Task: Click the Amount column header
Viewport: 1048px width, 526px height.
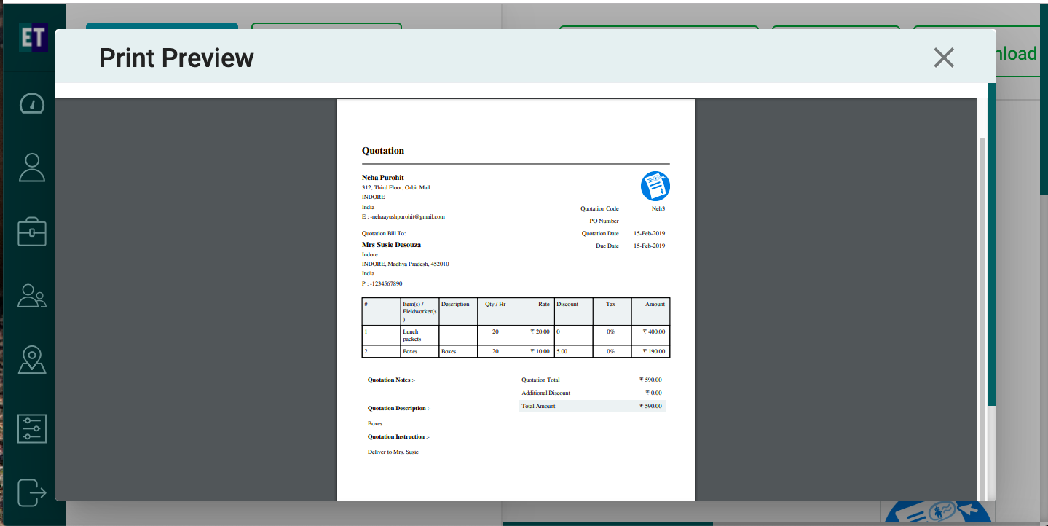Action: tap(654, 304)
